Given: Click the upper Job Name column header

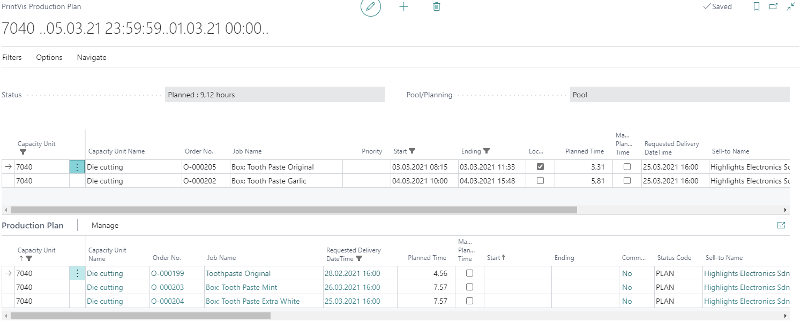Looking at the screenshot, I should [x=248, y=151].
